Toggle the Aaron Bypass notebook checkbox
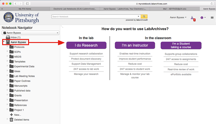 [5, 33]
